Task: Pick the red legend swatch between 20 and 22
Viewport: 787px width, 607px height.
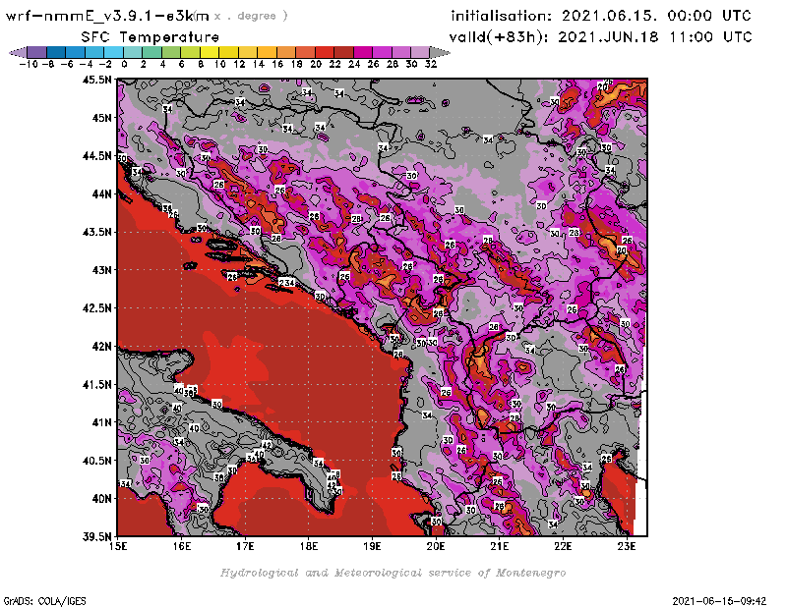Action: click(325, 52)
